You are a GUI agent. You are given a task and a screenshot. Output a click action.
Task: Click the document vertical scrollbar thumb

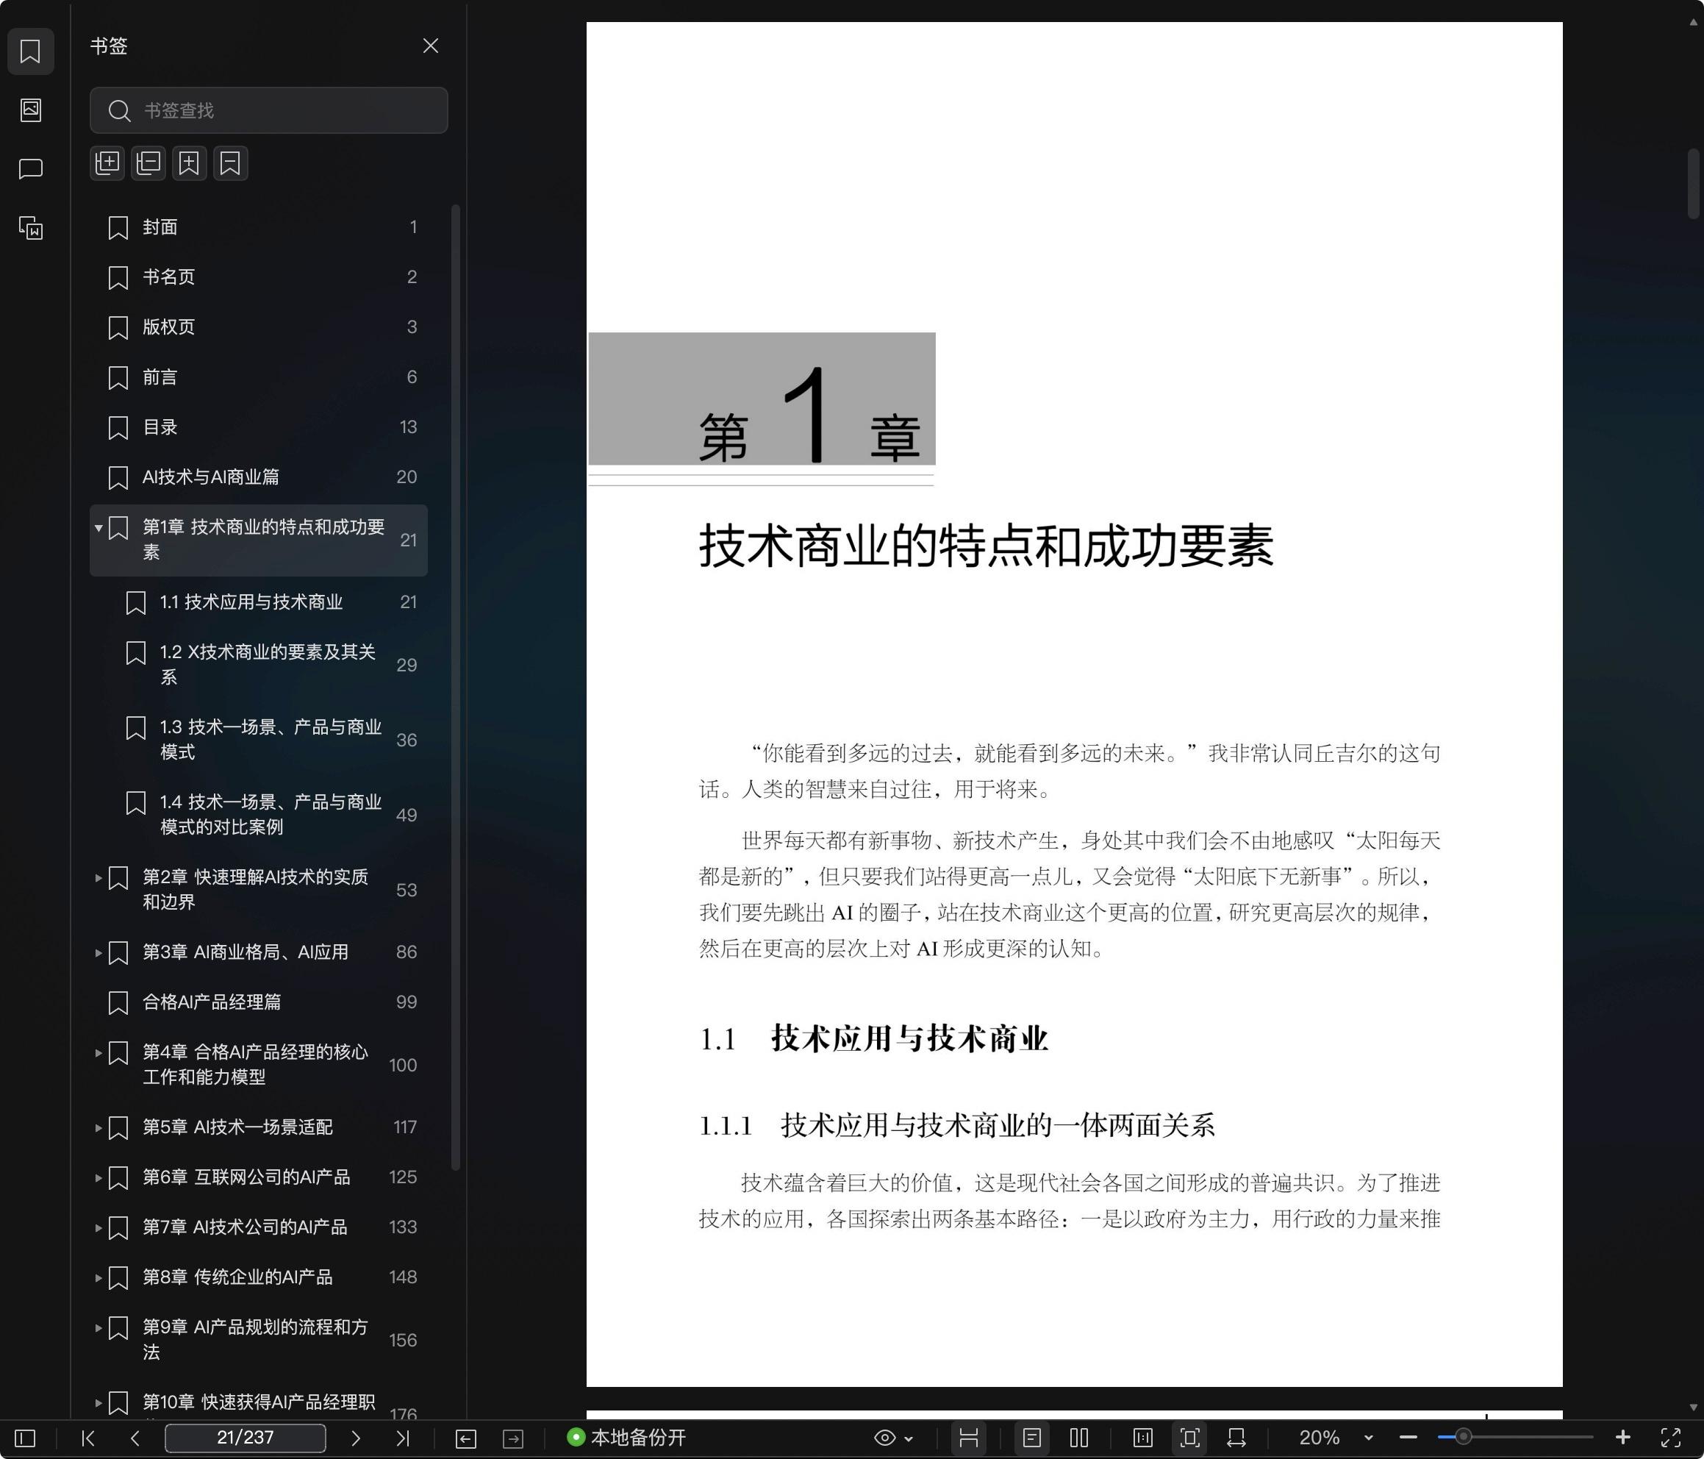(1693, 182)
